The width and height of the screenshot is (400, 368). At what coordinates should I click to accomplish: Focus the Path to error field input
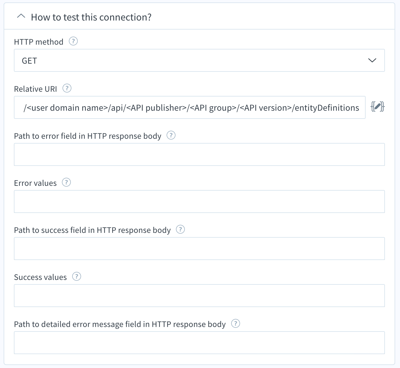pyautogui.click(x=199, y=154)
